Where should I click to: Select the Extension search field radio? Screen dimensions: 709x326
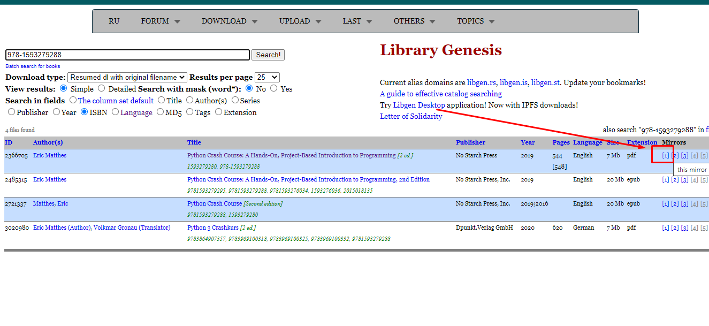[218, 112]
